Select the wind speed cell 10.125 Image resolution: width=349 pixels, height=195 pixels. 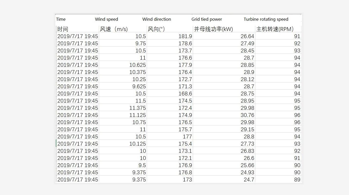tap(123, 144)
